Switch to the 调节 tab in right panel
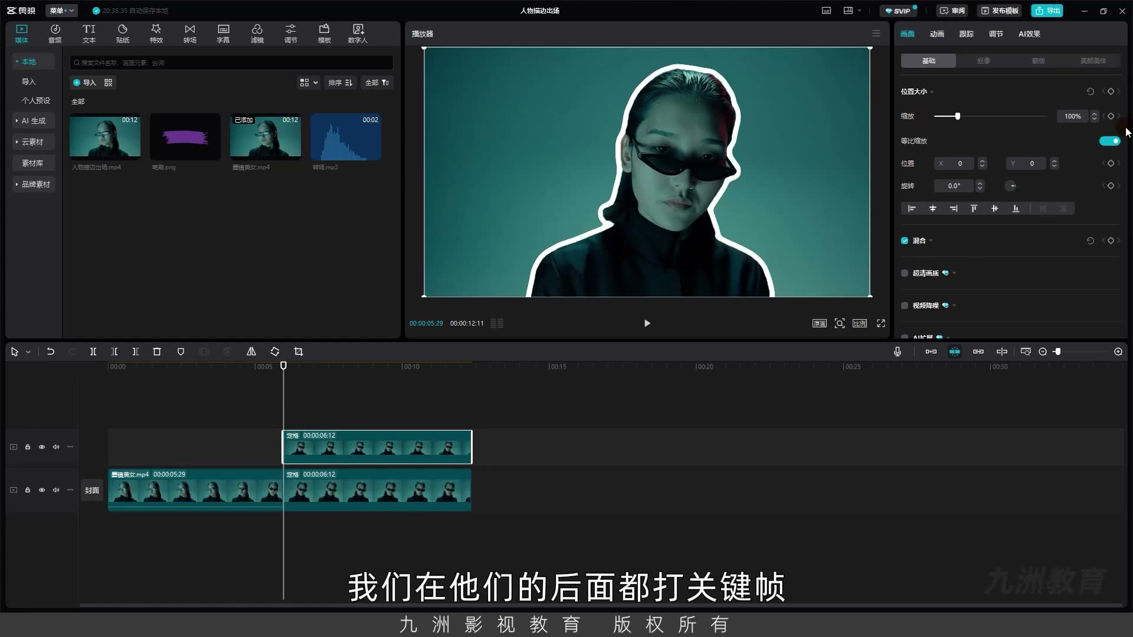Screen dimensions: 1133x637 996,34
